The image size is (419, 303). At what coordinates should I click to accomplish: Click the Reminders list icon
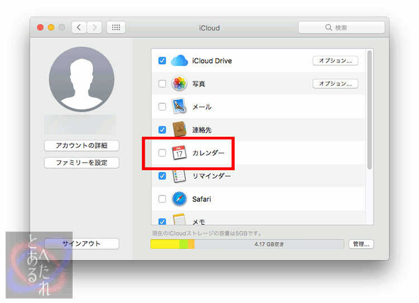click(x=179, y=176)
